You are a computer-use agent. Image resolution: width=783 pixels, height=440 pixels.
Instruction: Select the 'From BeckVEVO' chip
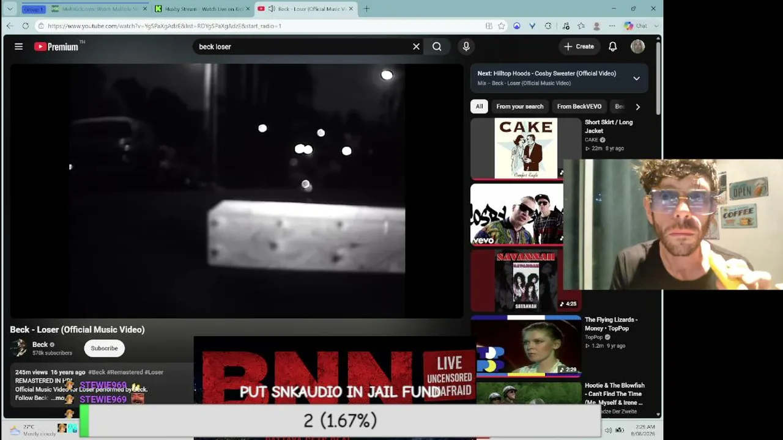click(579, 106)
